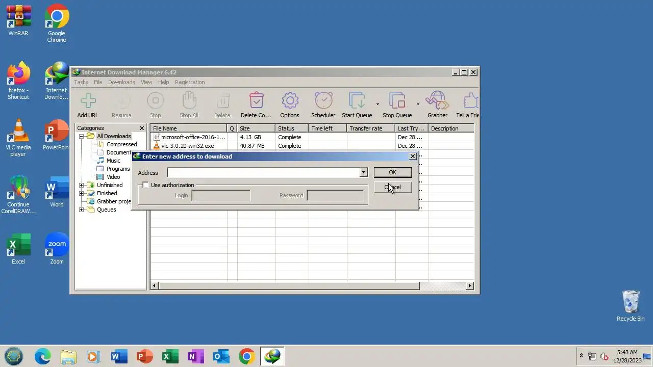Select the vlc-3.0.20-win32.exe download row

click(x=312, y=146)
